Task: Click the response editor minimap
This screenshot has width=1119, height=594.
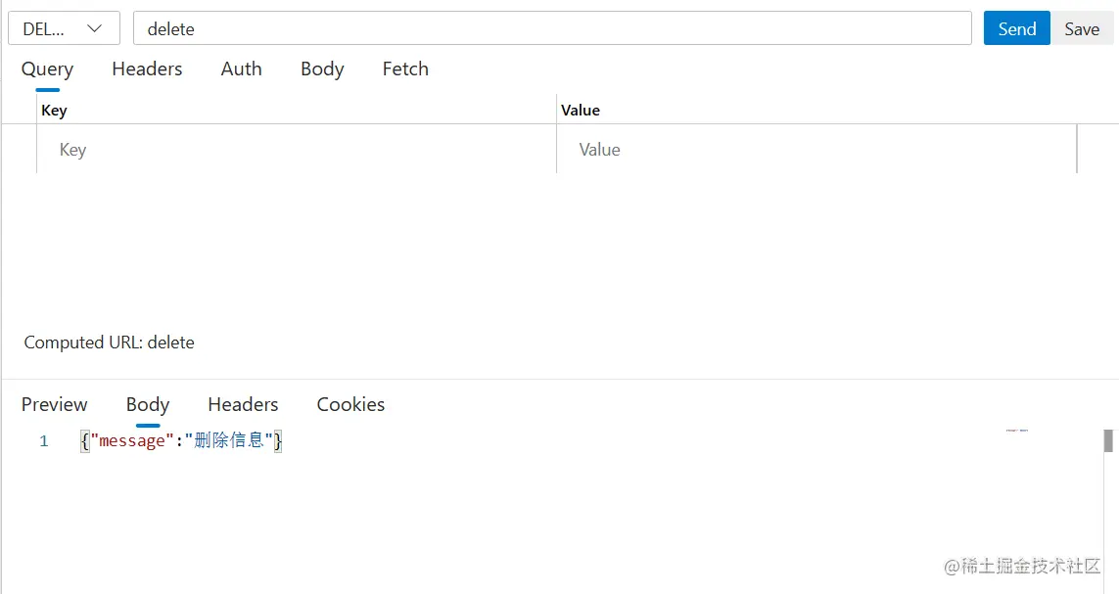Action: click(1017, 432)
